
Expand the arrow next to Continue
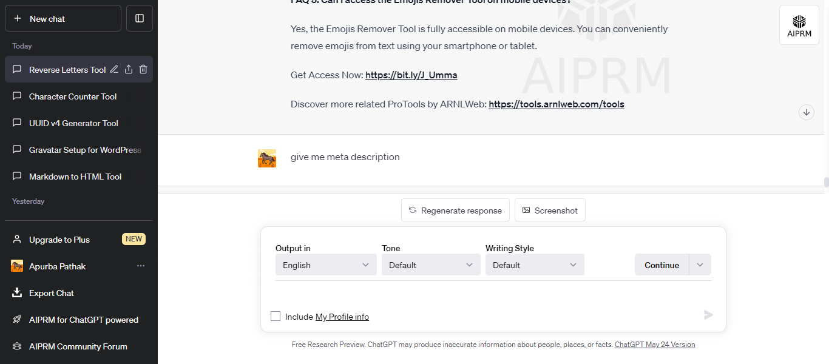700,265
